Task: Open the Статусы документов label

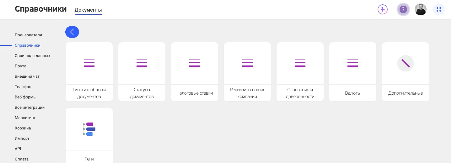Action: click(142, 93)
